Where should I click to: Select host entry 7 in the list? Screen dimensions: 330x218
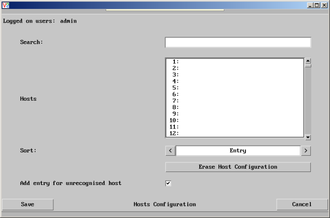pyautogui.click(x=235, y=101)
